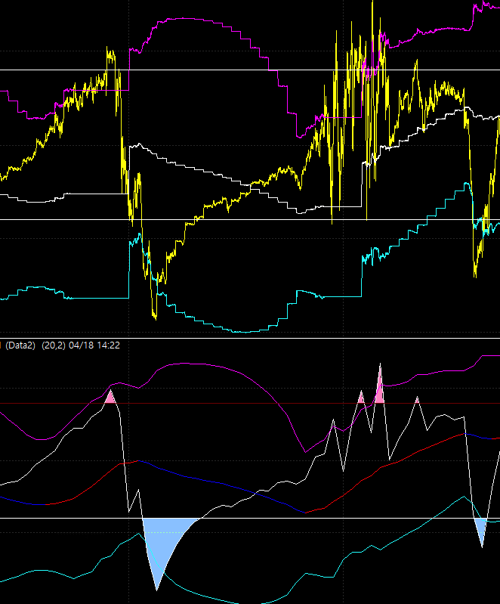The height and width of the screenshot is (604, 500).
Task: Click the divider between upper and lower panes
Action: (249, 338)
